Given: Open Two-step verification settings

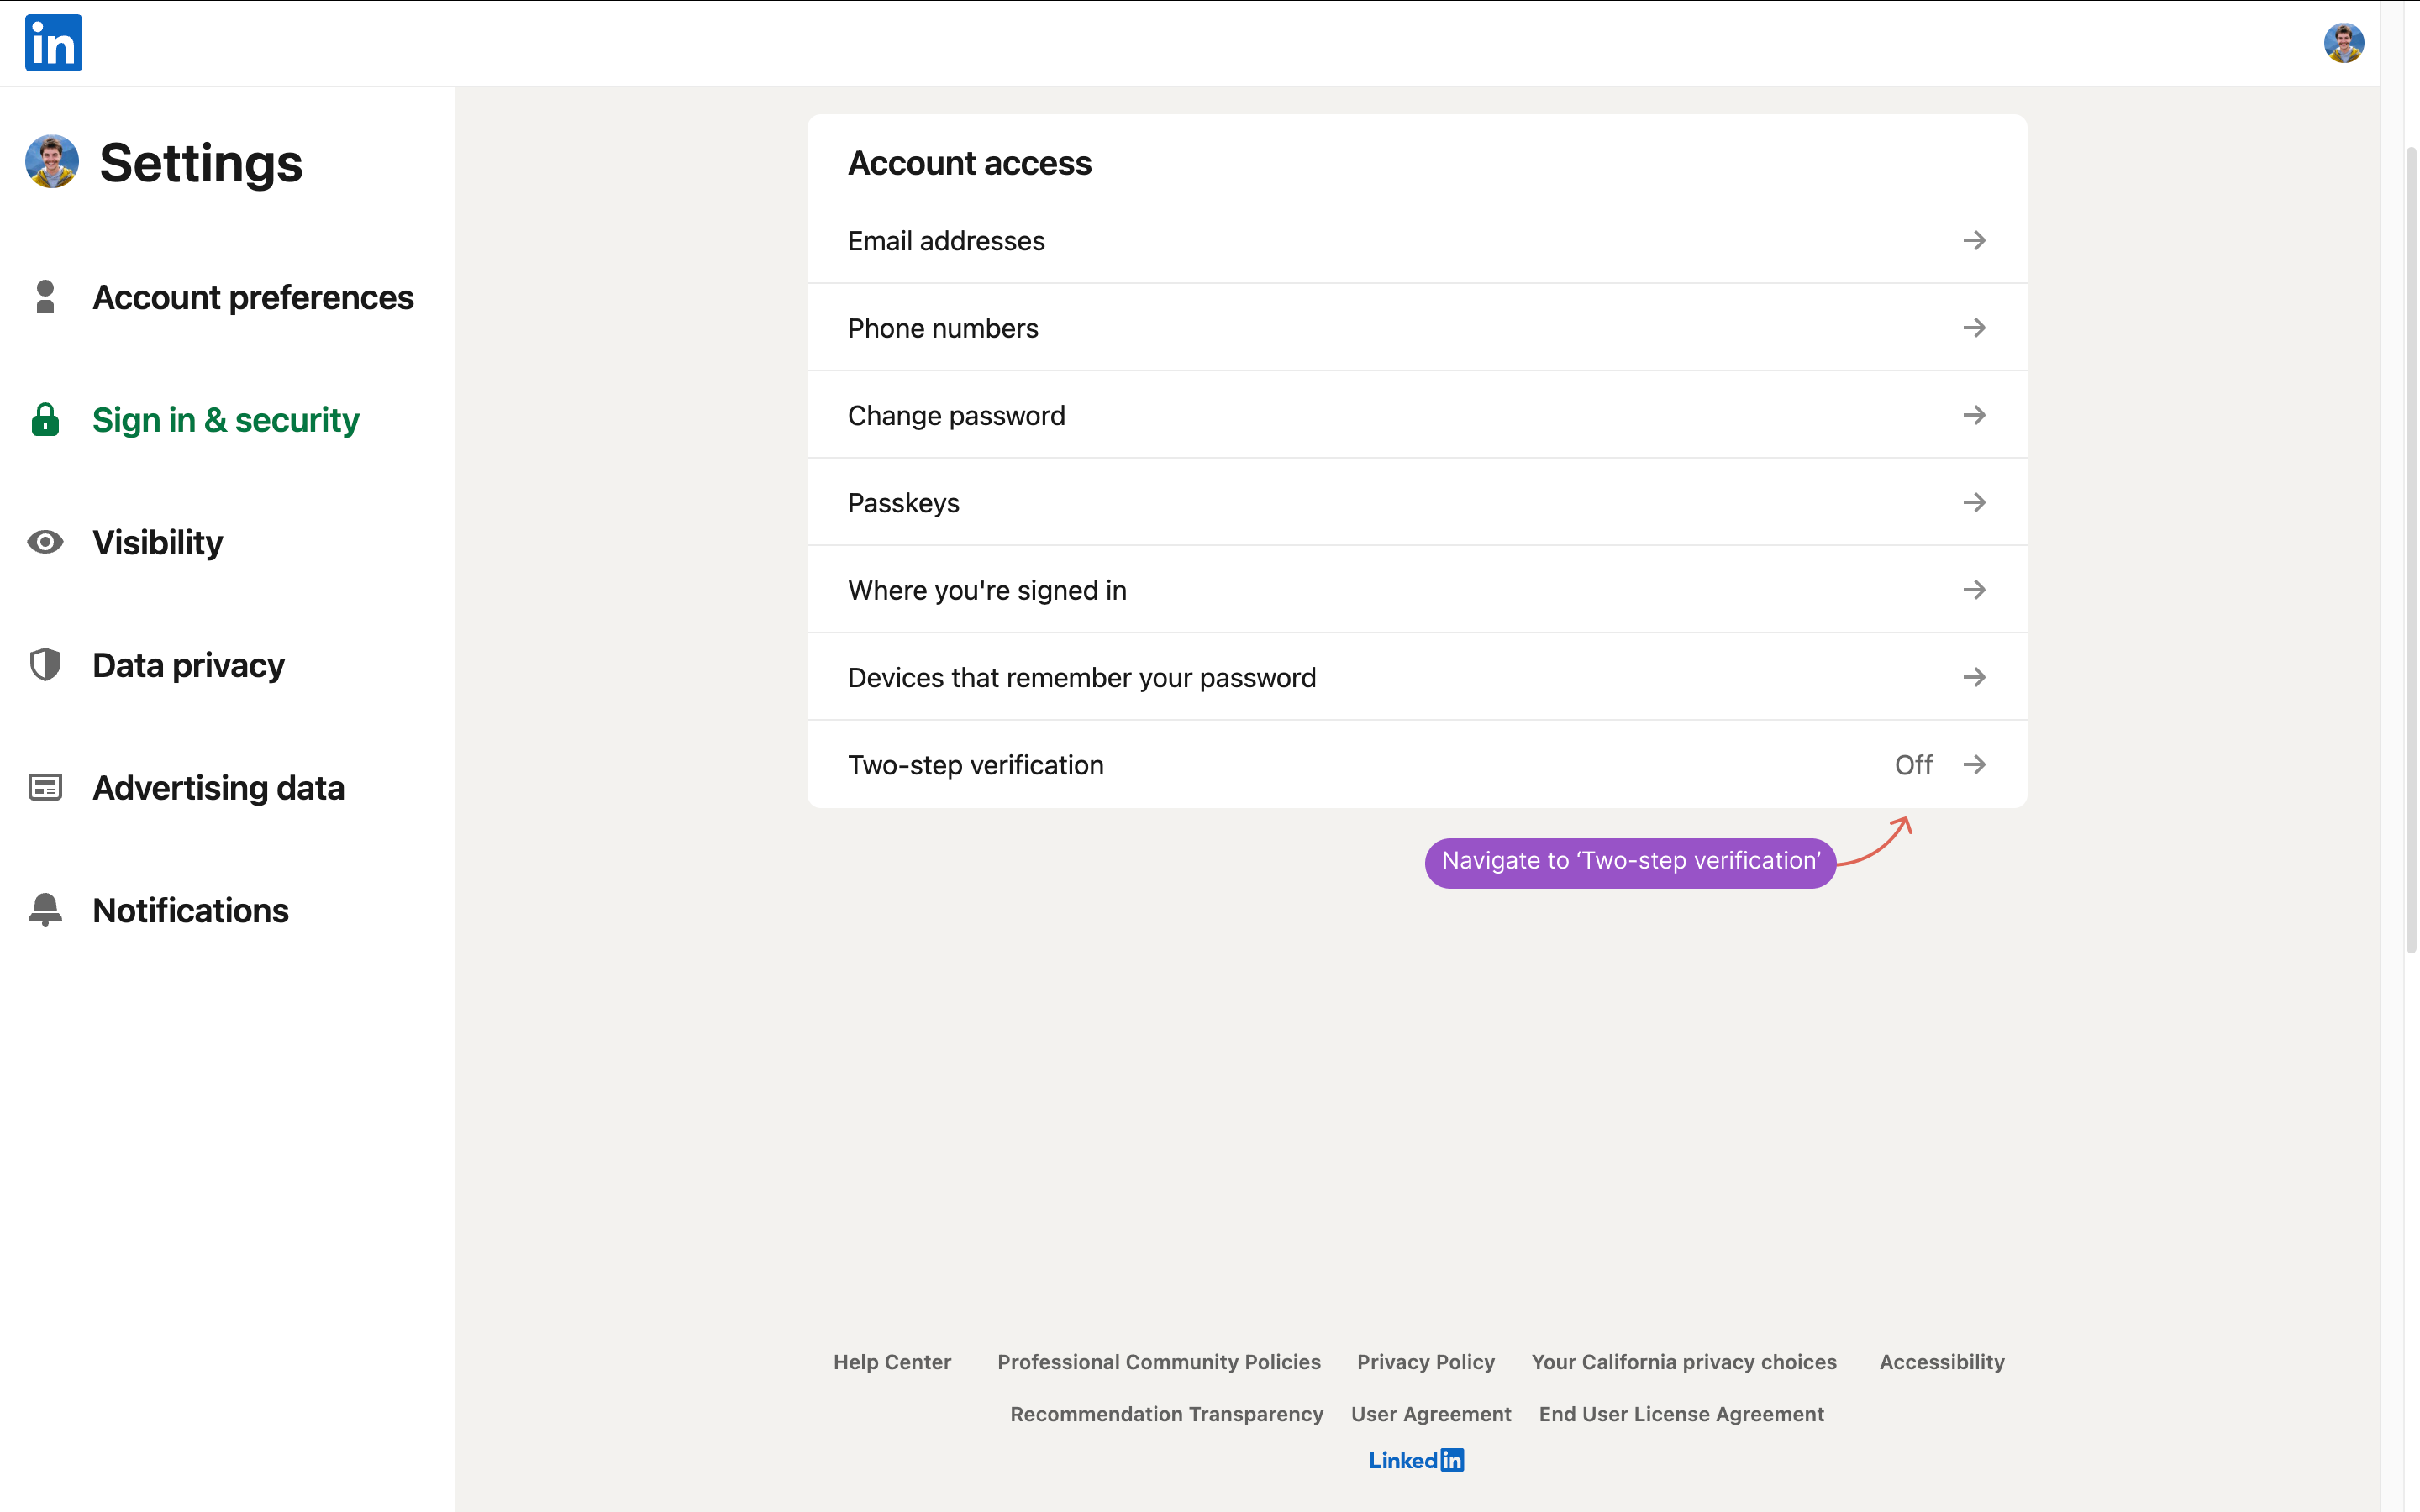Looking at the screenshot, I should click(1975, 764).
